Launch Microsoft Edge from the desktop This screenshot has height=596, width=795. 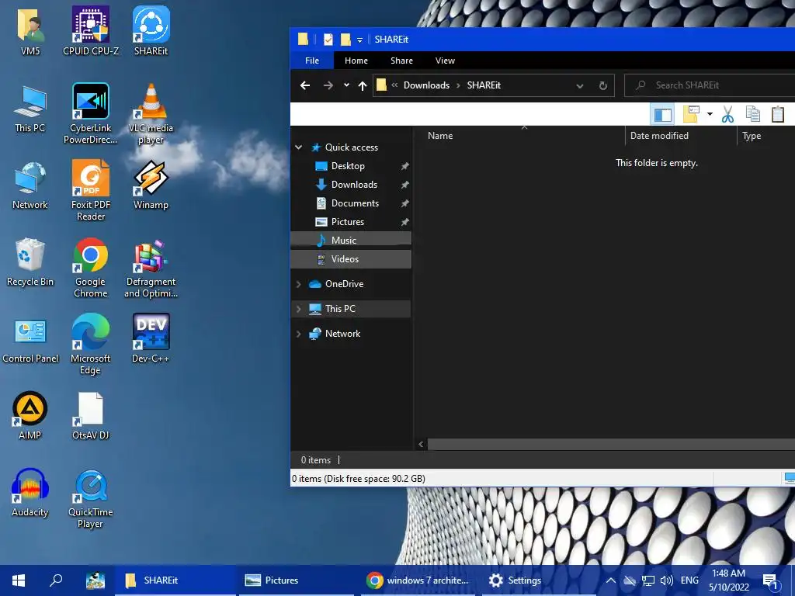pos(91,344)
